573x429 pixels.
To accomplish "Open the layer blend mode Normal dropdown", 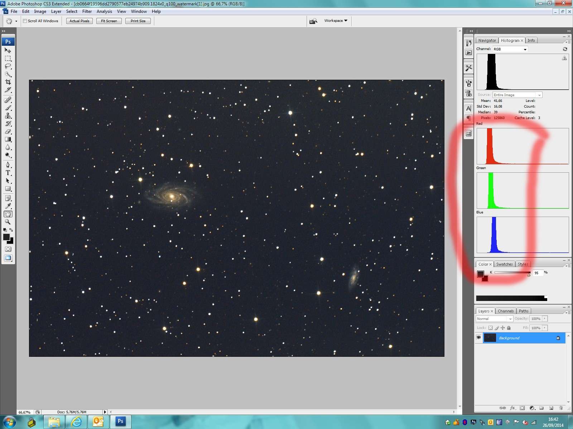I will 494,319.
